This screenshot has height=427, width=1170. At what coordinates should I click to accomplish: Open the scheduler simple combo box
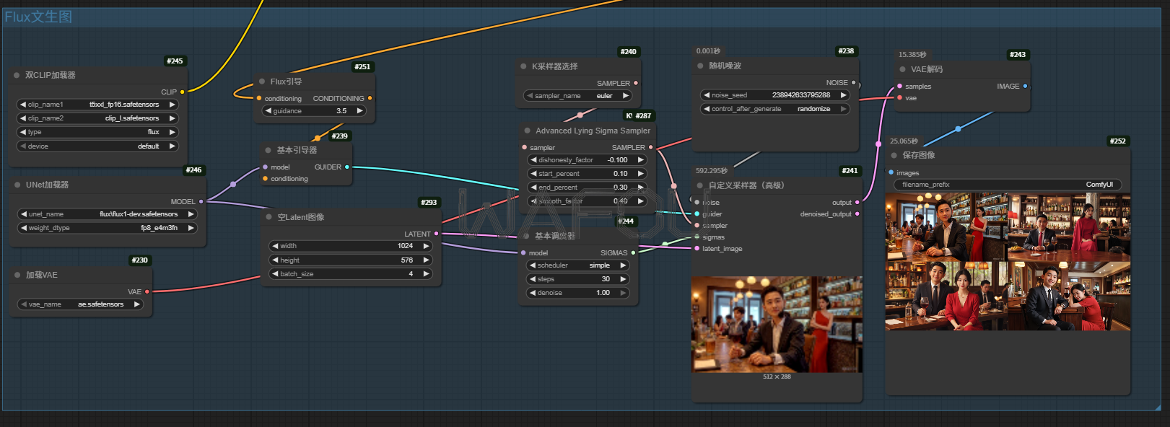579,265
